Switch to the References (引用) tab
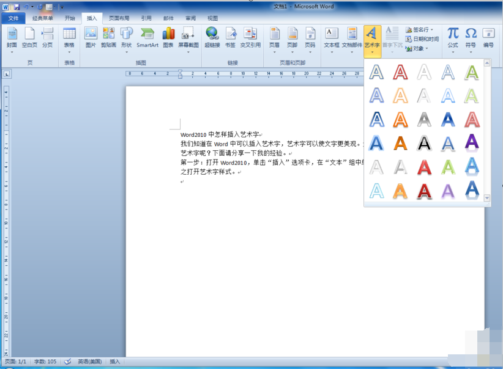503x369 pixels. [146, 18]
